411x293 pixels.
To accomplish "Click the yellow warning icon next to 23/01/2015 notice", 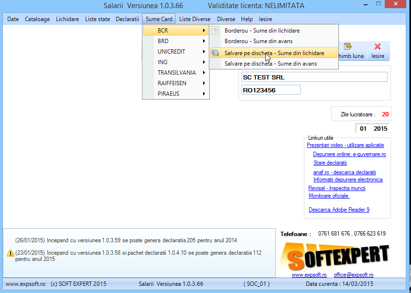I will [10, 253].
